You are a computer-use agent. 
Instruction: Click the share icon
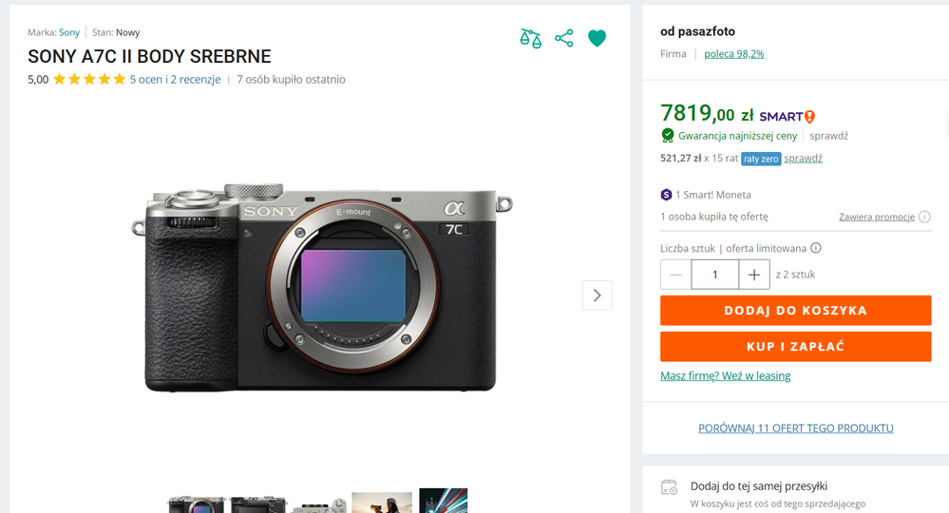pyautogui.click(x=564, y=38)
